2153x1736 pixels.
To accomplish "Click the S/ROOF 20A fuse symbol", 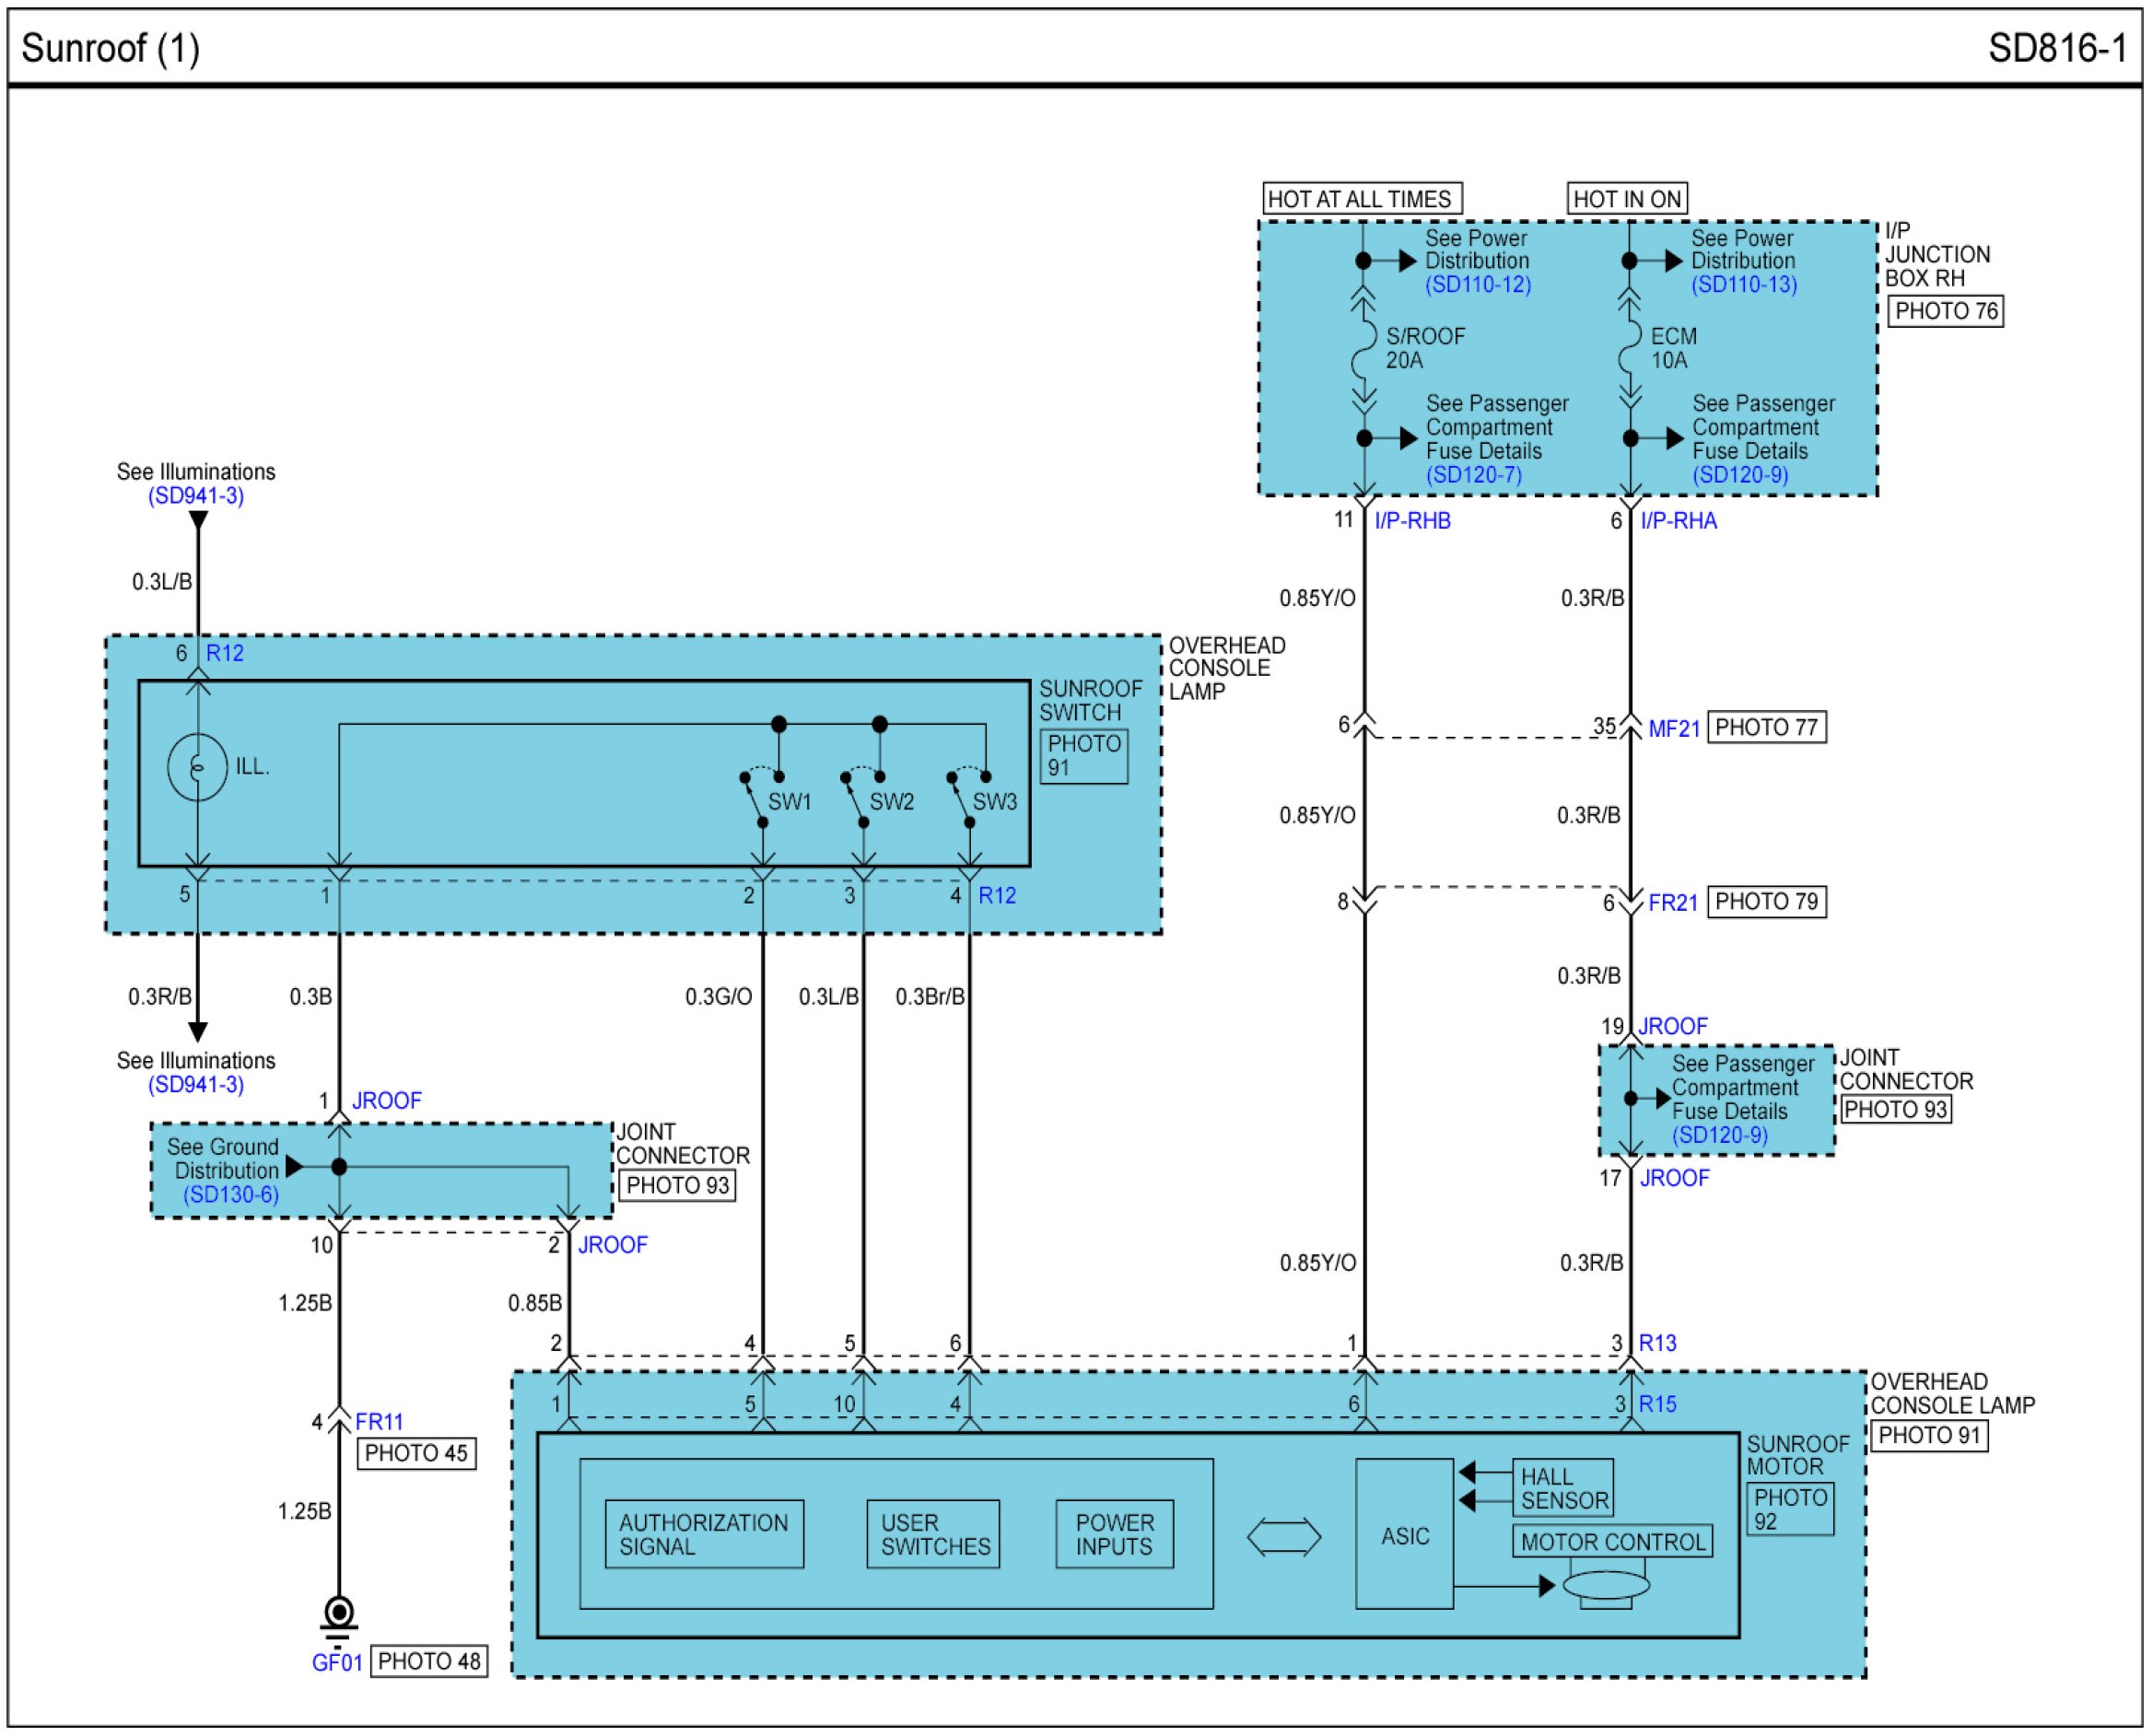I will tap(1363, 349).
